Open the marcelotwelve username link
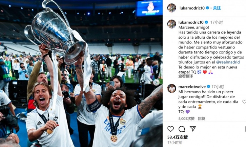Viewport: 246px width, 147px height. tap(192, 86)
